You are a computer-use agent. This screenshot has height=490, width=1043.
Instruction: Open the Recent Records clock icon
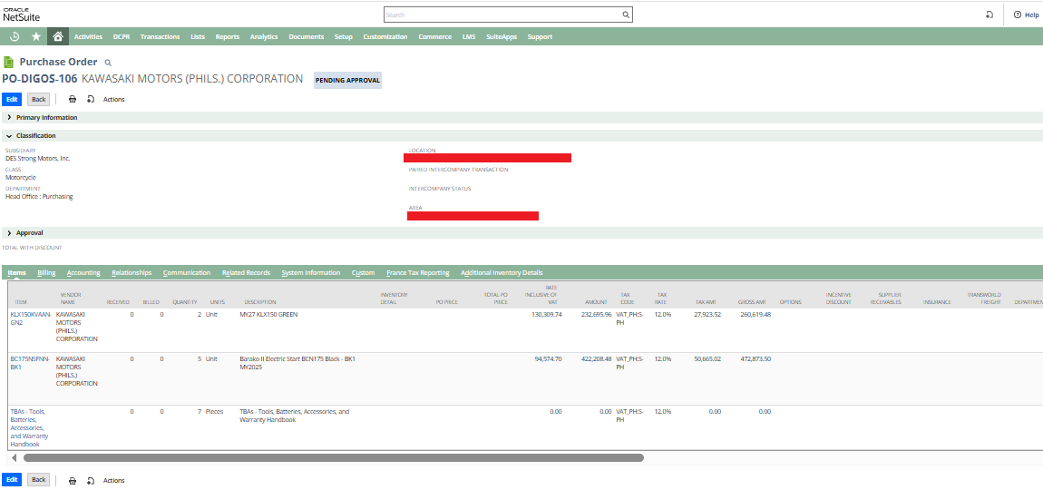[15, 36]
